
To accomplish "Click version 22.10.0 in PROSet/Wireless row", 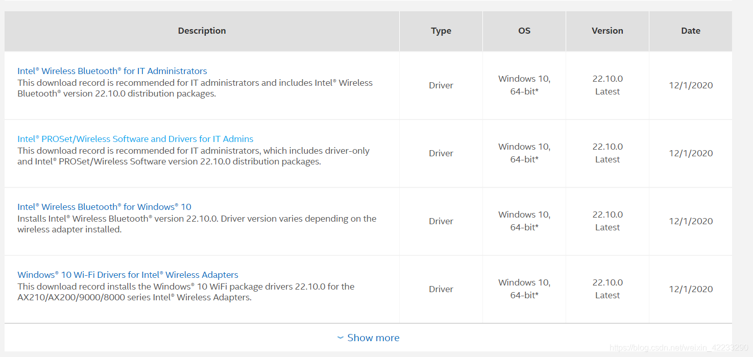I will click(x=608, y=147).
